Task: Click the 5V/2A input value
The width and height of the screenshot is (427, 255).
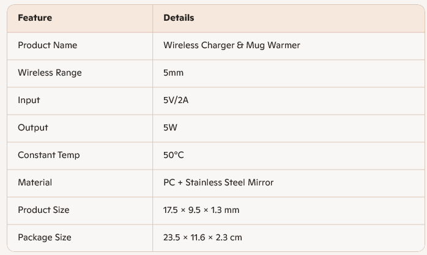Action: click(175, 100)
